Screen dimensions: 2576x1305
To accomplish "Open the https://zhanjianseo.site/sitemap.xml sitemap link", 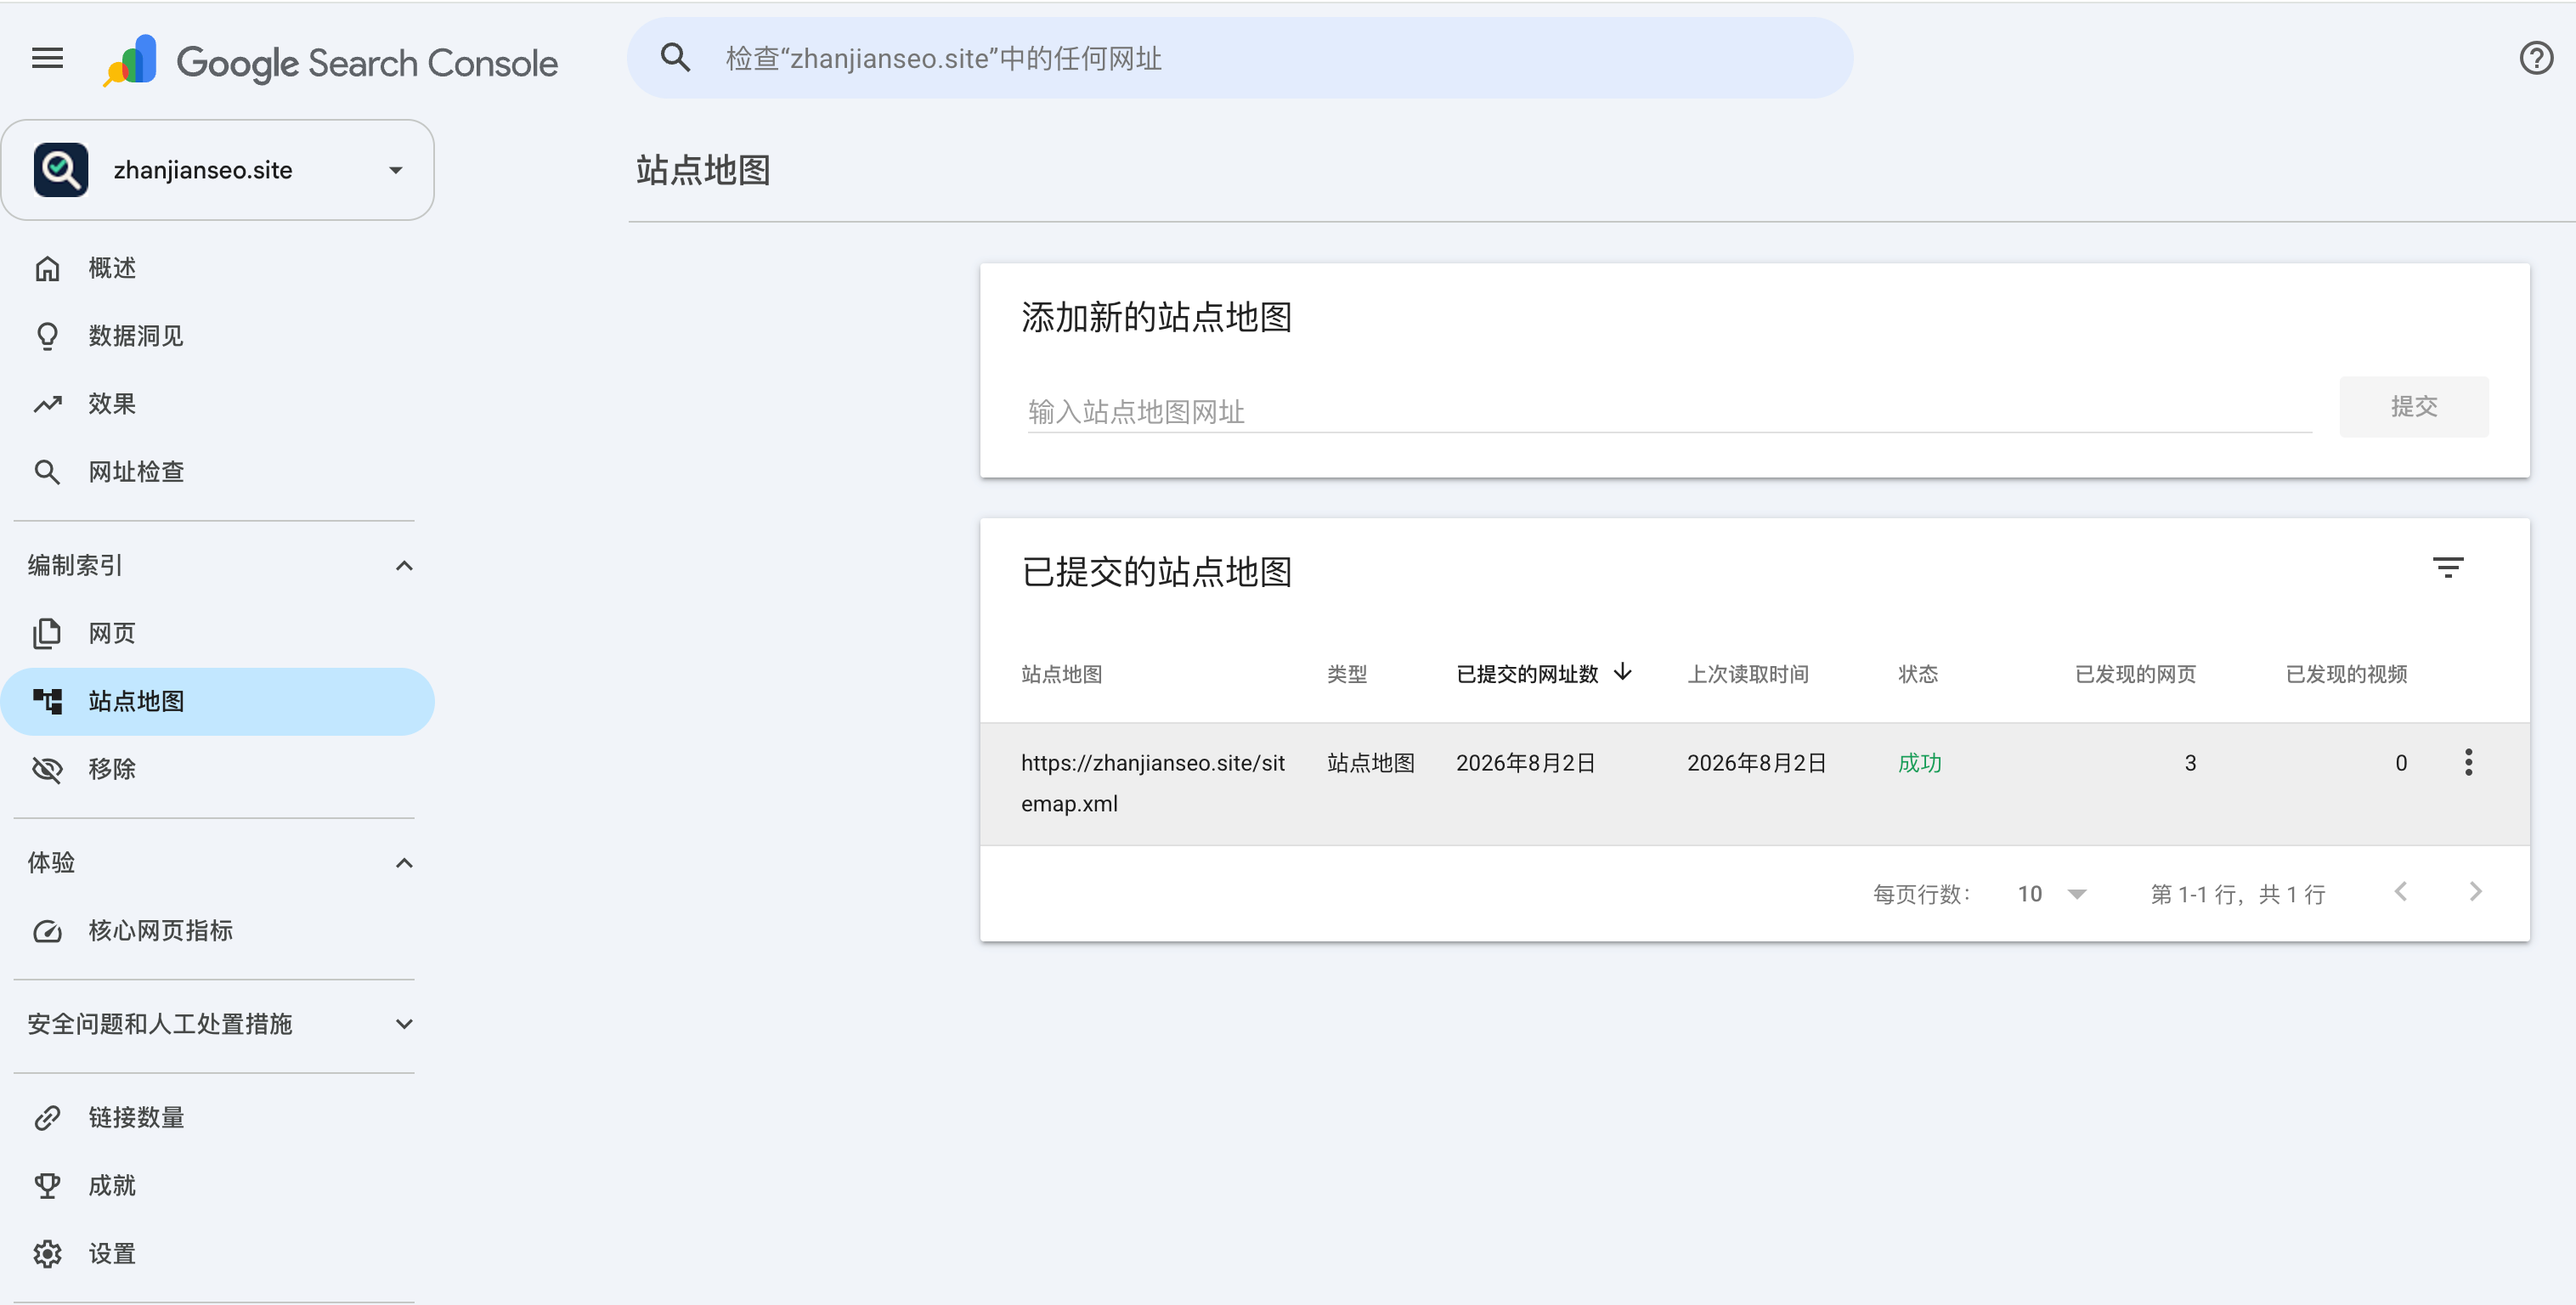I will [x=1152, y=783].
